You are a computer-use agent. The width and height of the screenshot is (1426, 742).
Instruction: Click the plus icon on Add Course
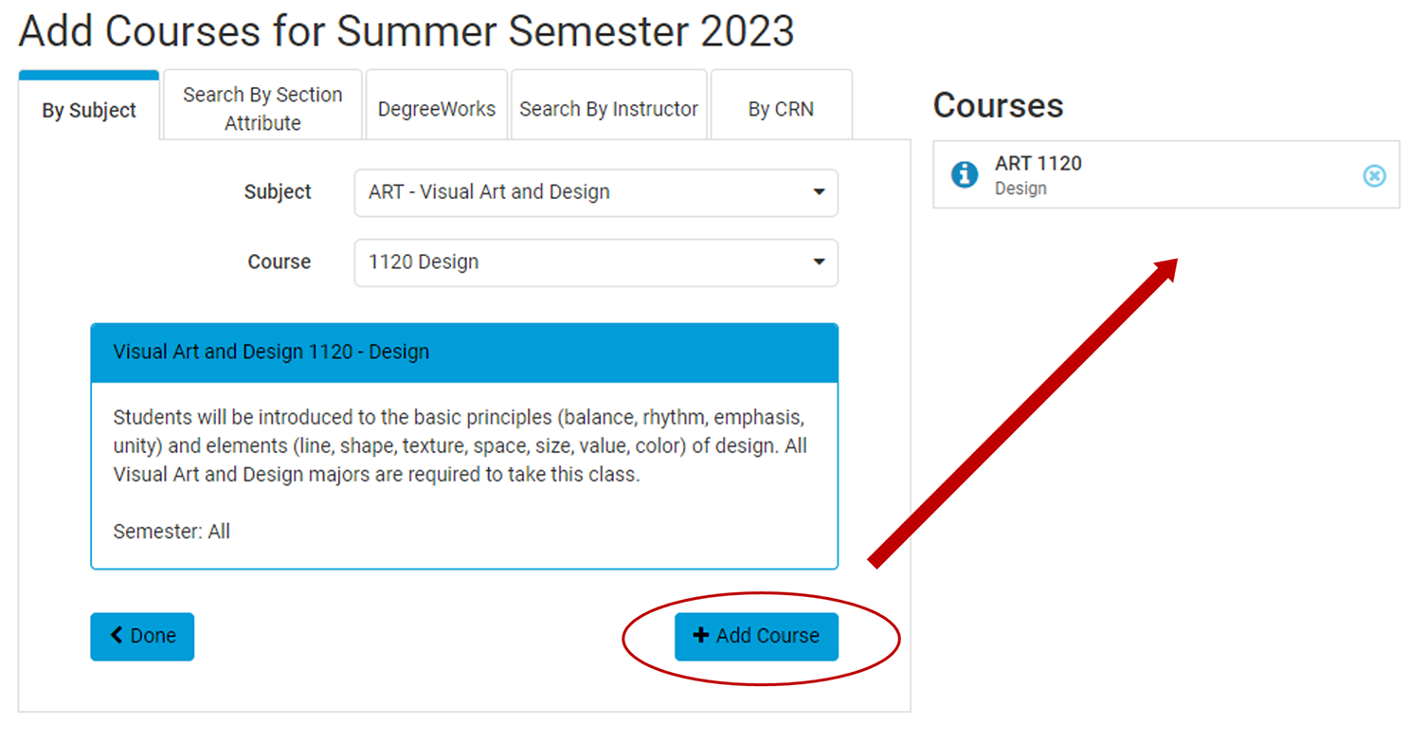[701, 635]
